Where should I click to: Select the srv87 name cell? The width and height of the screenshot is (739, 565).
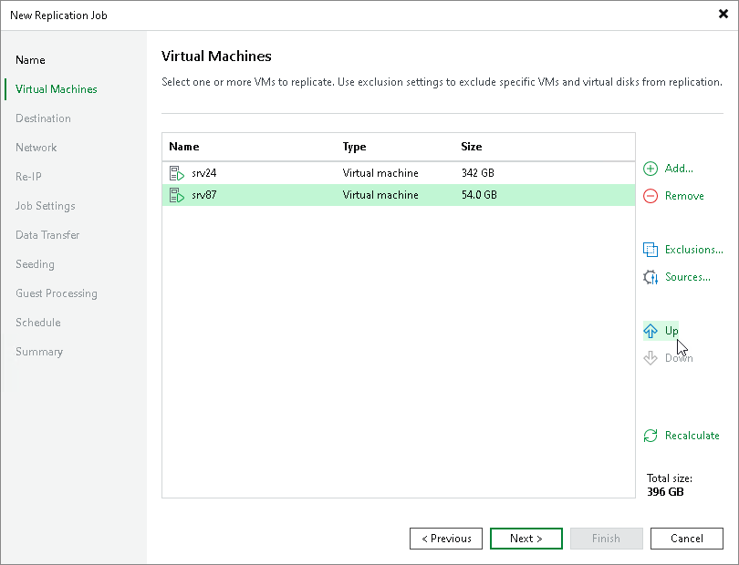tap(204, 195)
